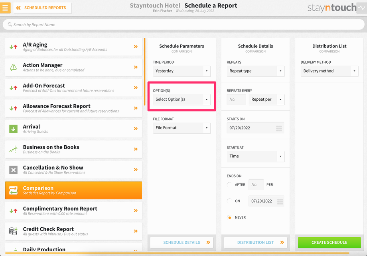The height and width of the screenshot is (256, 367).
Task: Open the Ends On date calendar icon
Action: [x=280, y=201]
